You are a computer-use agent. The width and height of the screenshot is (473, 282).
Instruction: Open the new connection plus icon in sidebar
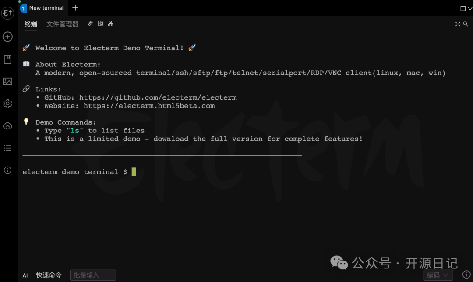[x=7, y=37]
